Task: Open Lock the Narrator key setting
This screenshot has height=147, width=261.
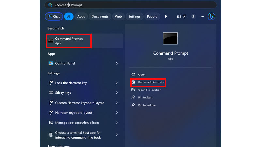Action: pos(84,83)
